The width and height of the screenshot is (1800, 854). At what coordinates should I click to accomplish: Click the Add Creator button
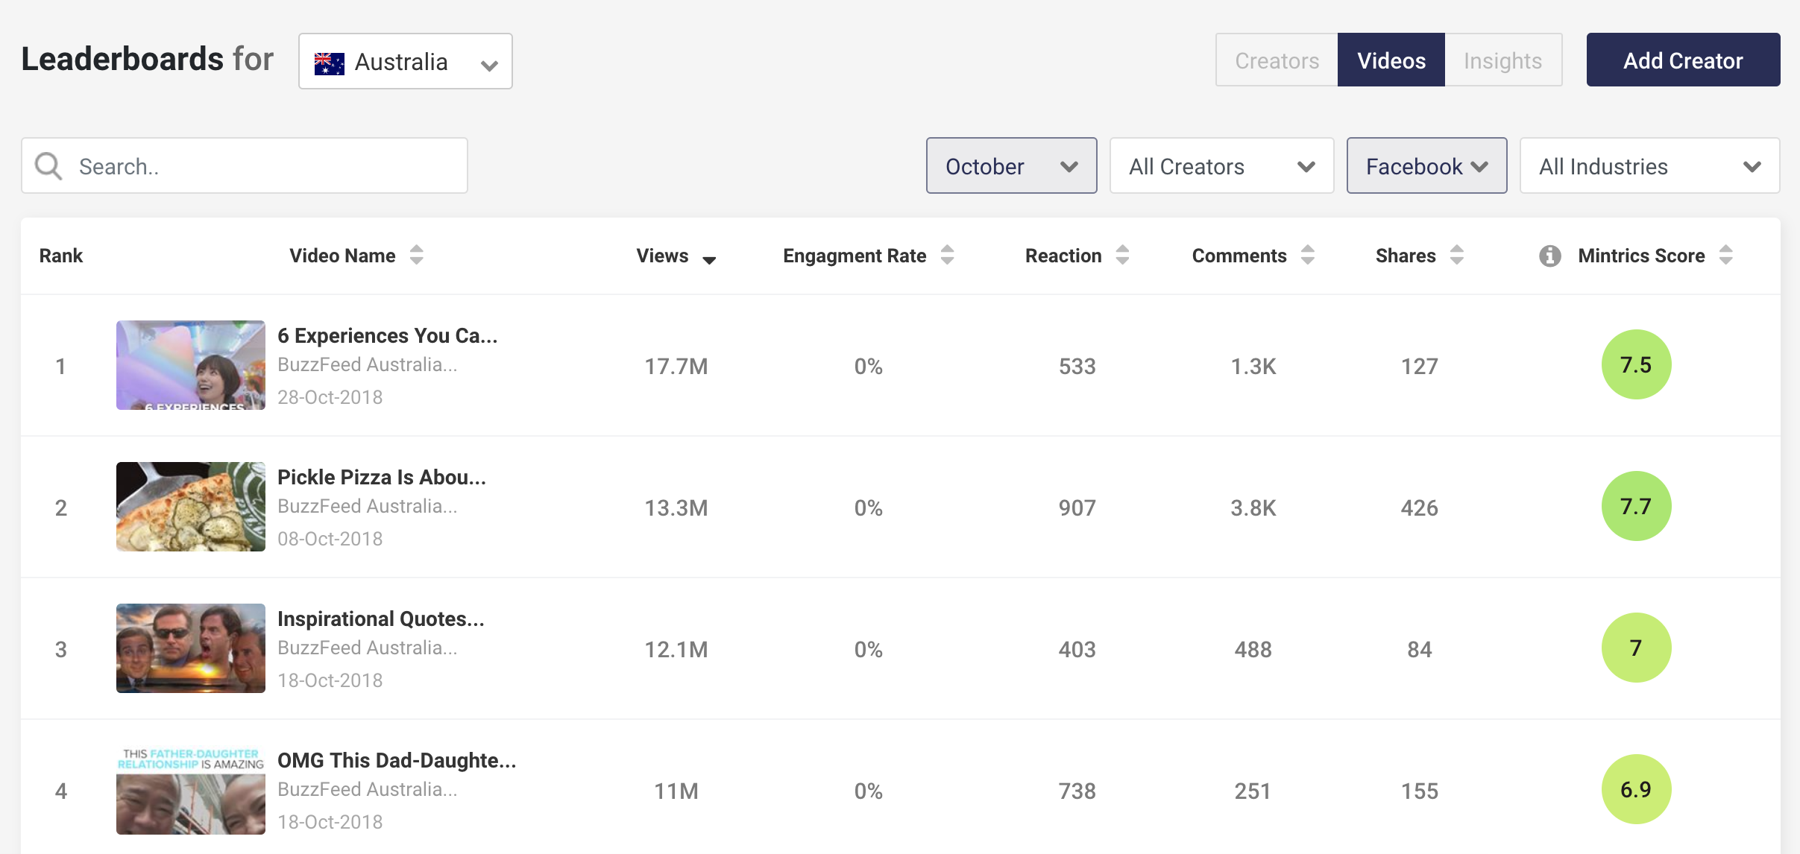click(x=1683, y=60)
